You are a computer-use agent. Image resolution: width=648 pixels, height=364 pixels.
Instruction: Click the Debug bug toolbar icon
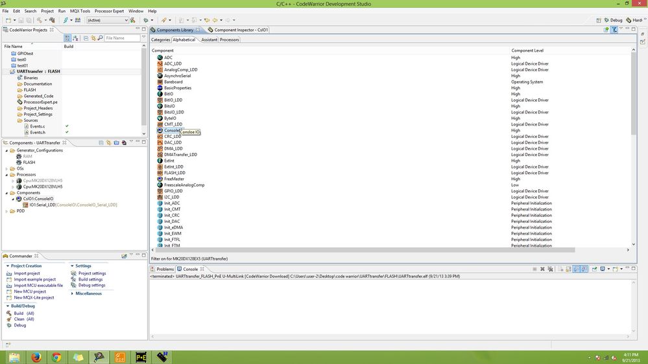[145, 20]
